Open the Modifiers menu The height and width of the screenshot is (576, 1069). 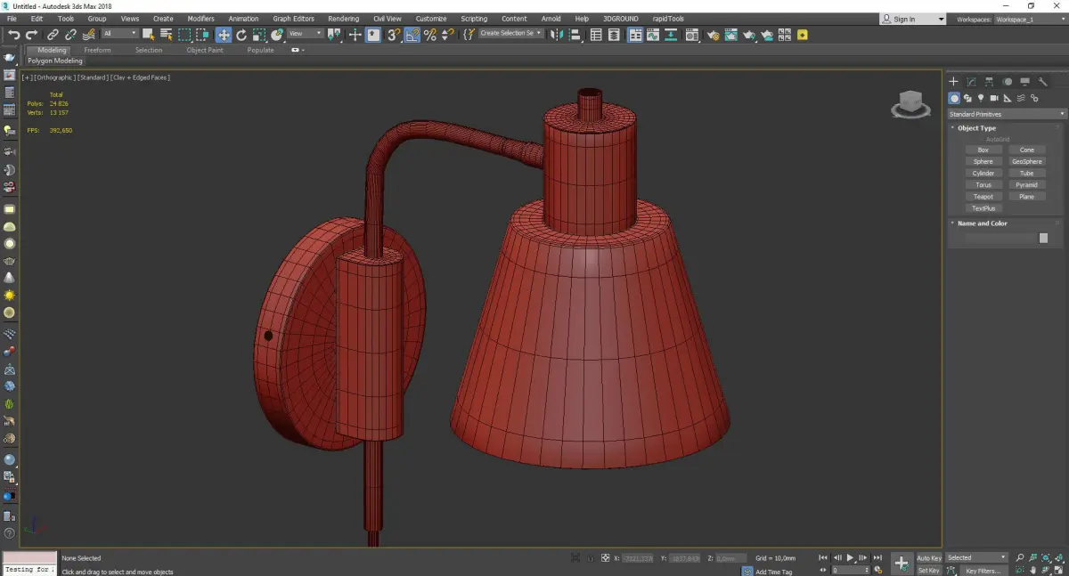pyautogui.click(x=200, y=19)
